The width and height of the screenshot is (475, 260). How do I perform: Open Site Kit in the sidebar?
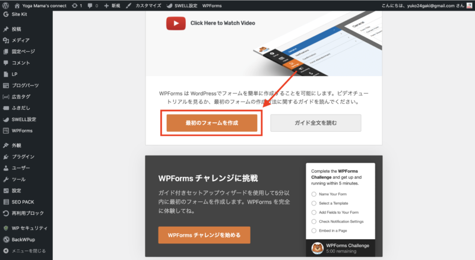click(x=15, y=14)
